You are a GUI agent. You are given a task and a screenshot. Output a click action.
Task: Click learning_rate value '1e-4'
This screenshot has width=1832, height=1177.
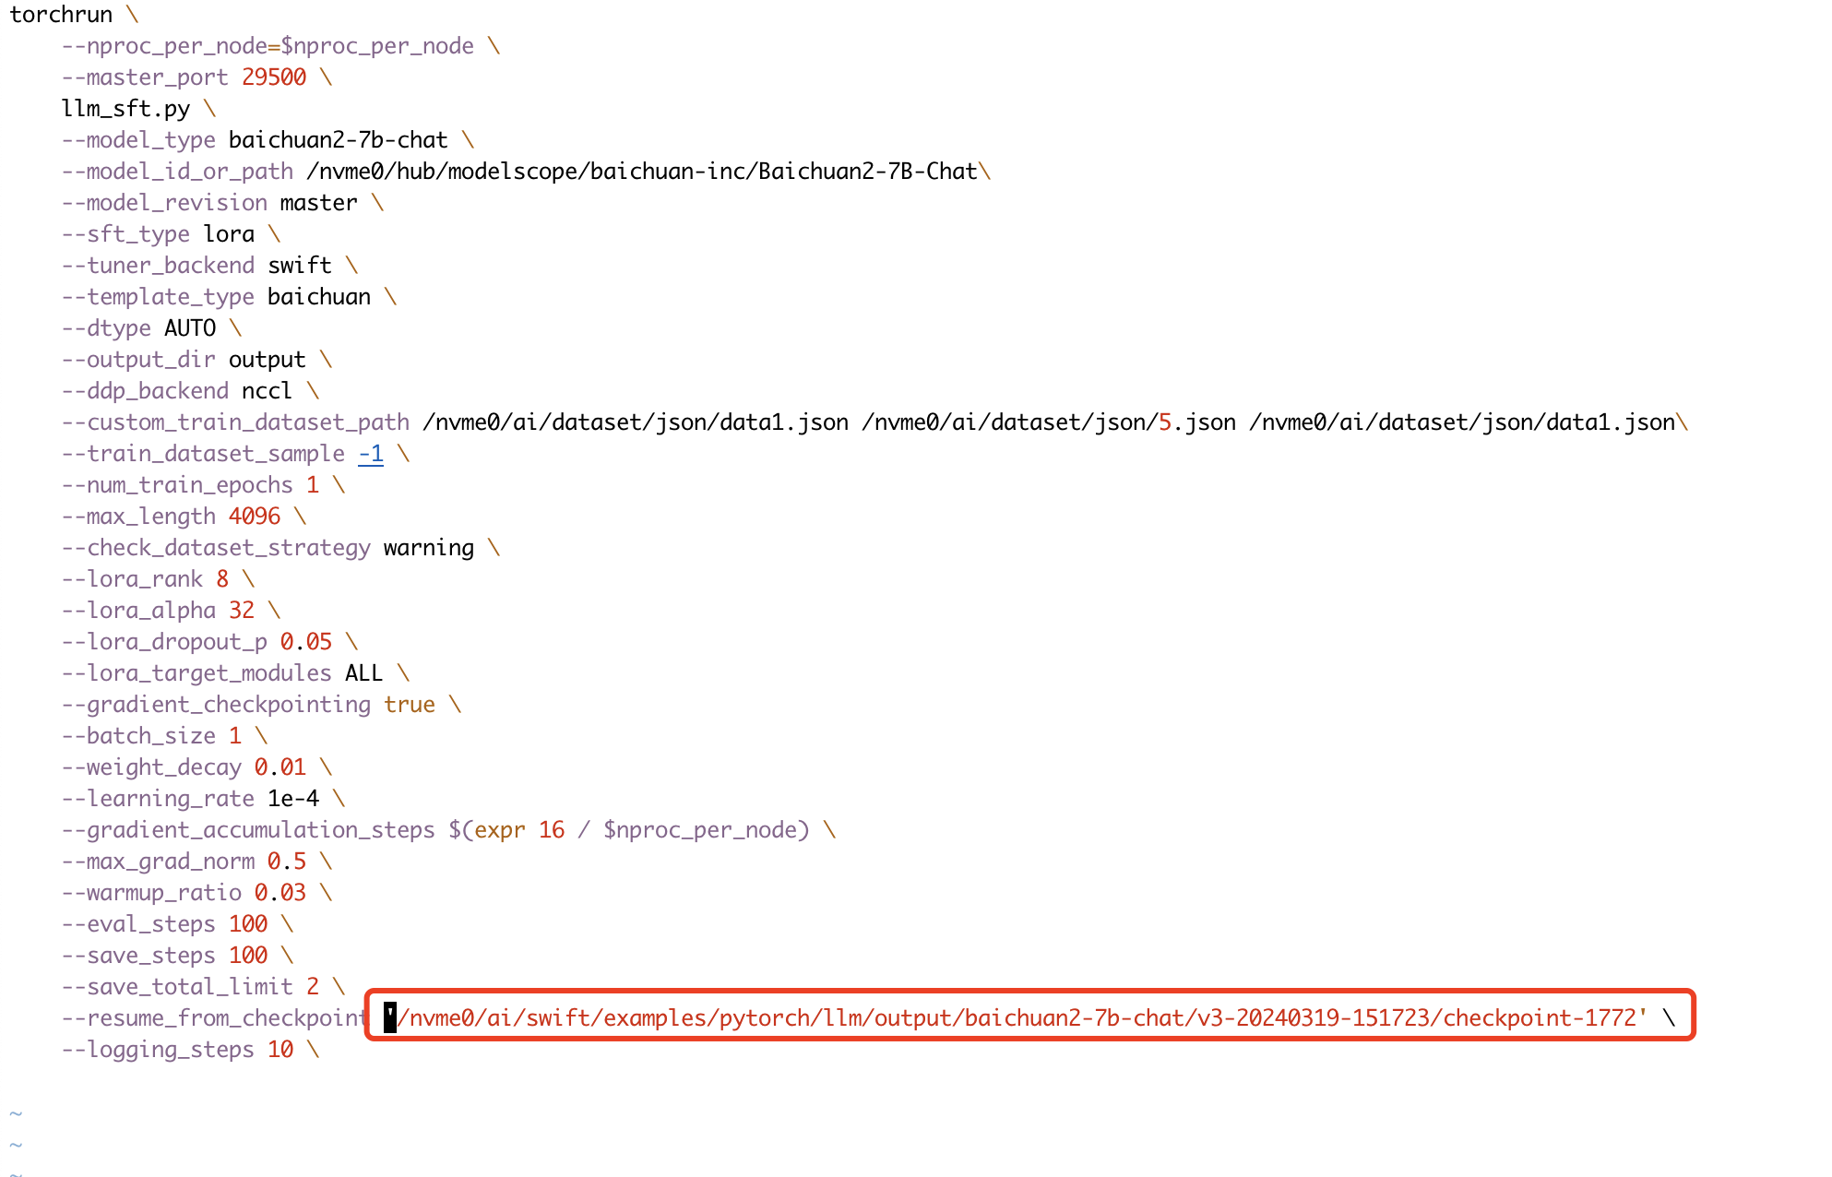[x=293, y=799]
